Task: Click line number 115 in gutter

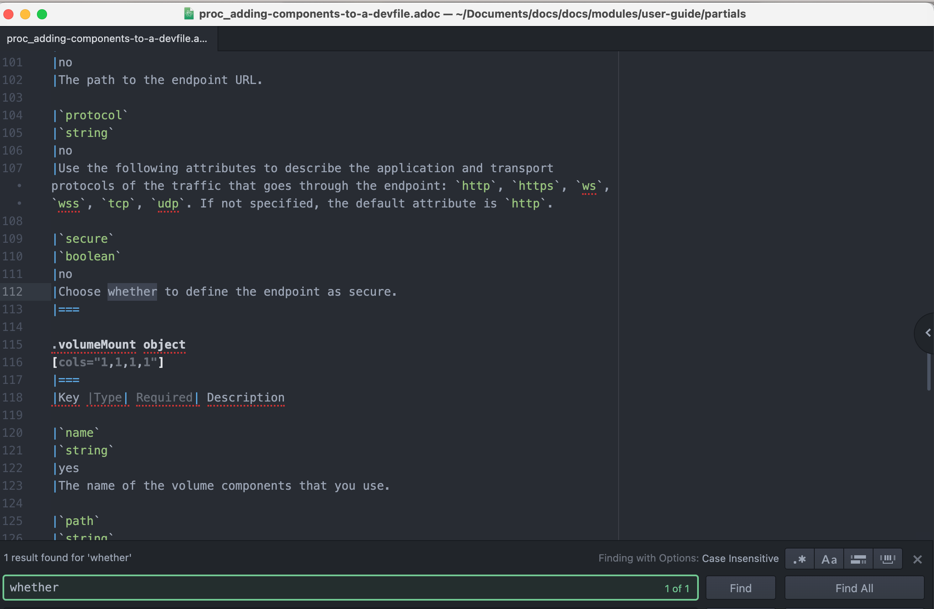Action: [x=12, y=344]
